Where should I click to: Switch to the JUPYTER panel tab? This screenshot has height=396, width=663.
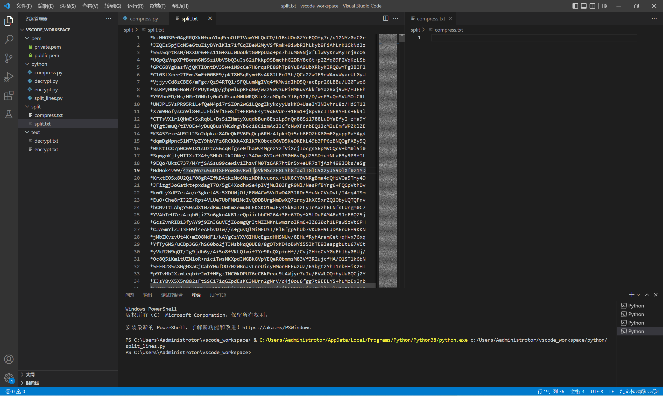tap(218, 295)
